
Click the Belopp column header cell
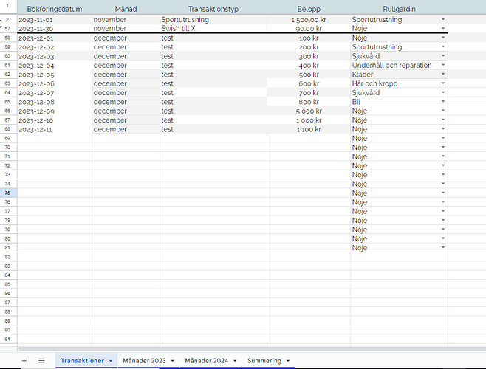tap(309, 9)
